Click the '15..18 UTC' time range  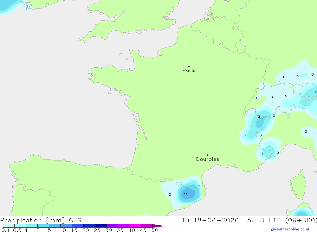click(x=262, y=220)
